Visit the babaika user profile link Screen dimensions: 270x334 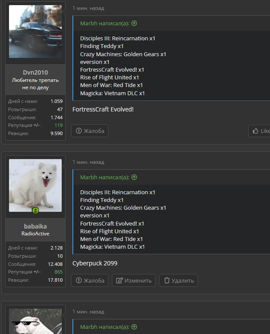pos(35,226)
